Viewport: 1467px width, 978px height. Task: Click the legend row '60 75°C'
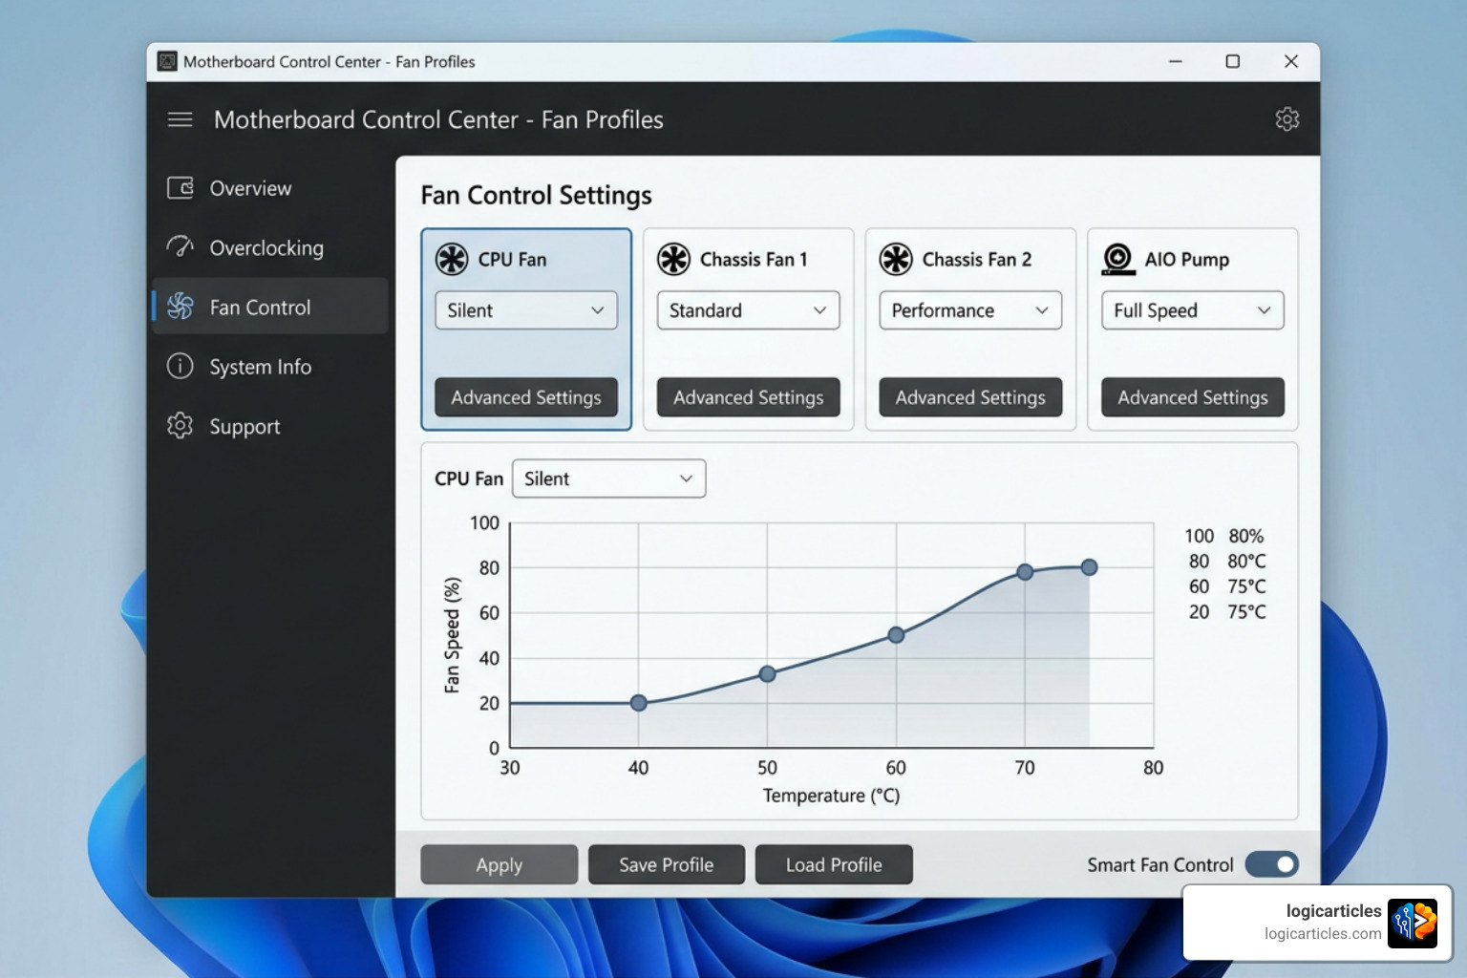pos(1227,586)
